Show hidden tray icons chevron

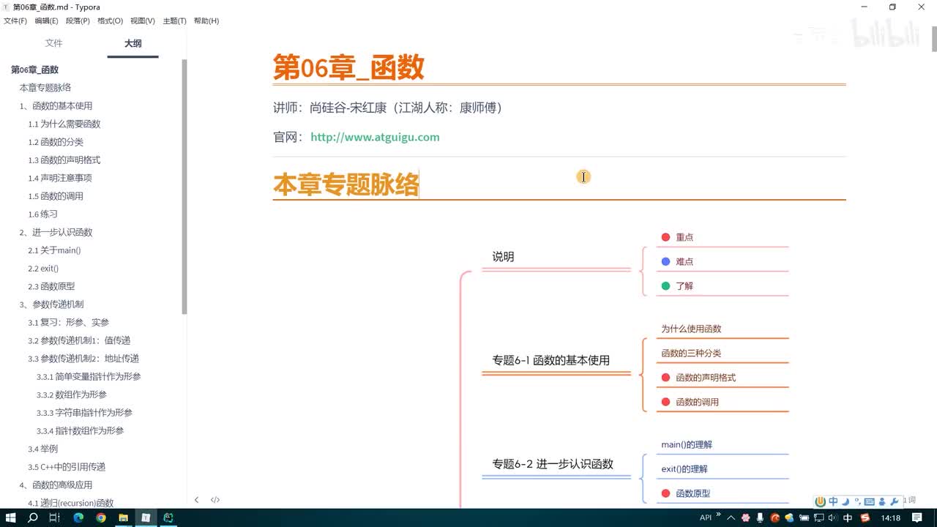[731, 517]
